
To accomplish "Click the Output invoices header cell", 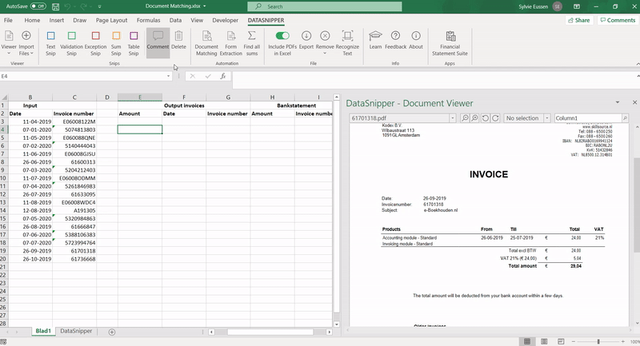I will (184, 105).
